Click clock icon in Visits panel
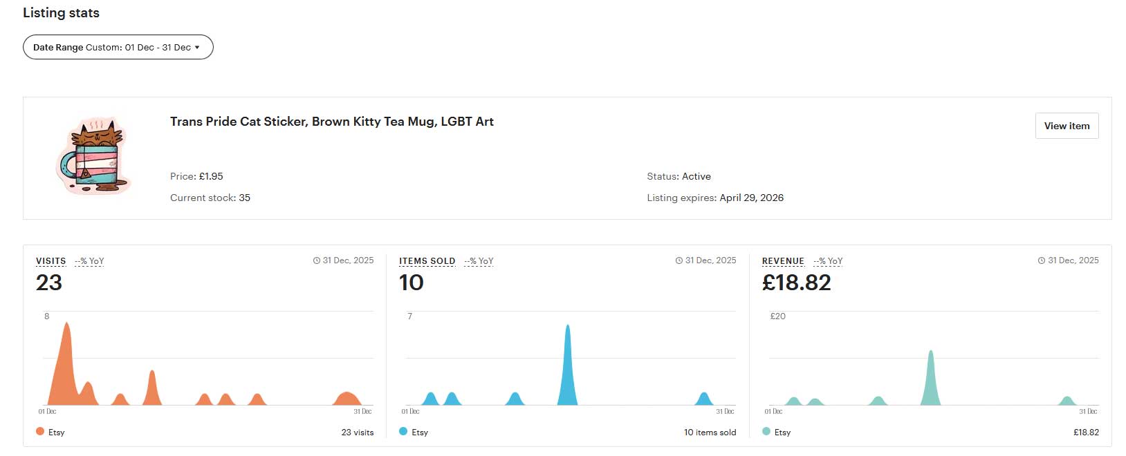The width and height of the screenshot is (1126, 456). pyautogui.click(x=317, y=261)
